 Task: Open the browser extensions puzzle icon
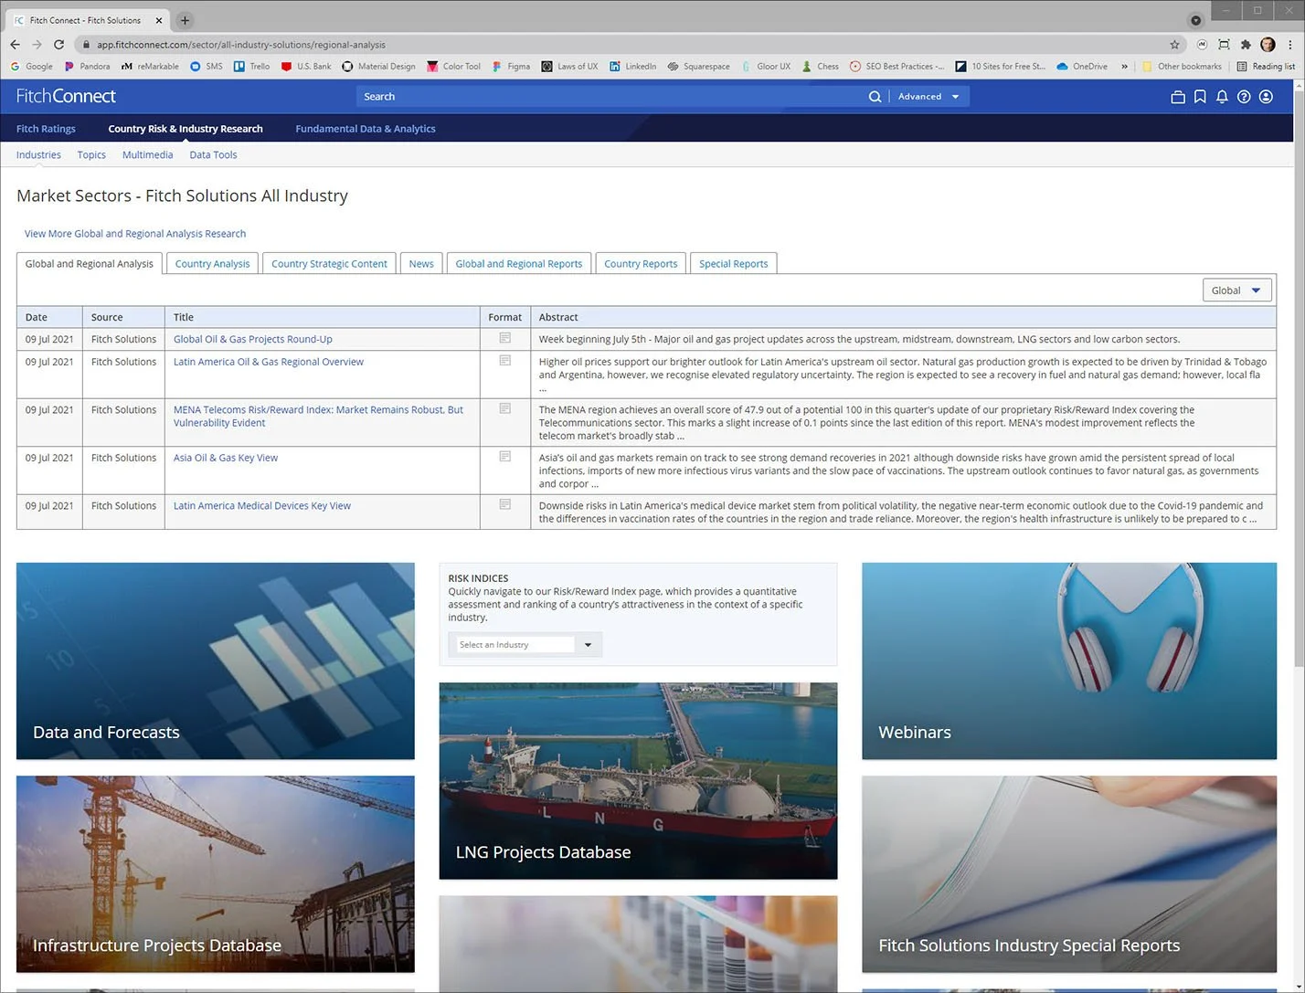[1245, 44]
